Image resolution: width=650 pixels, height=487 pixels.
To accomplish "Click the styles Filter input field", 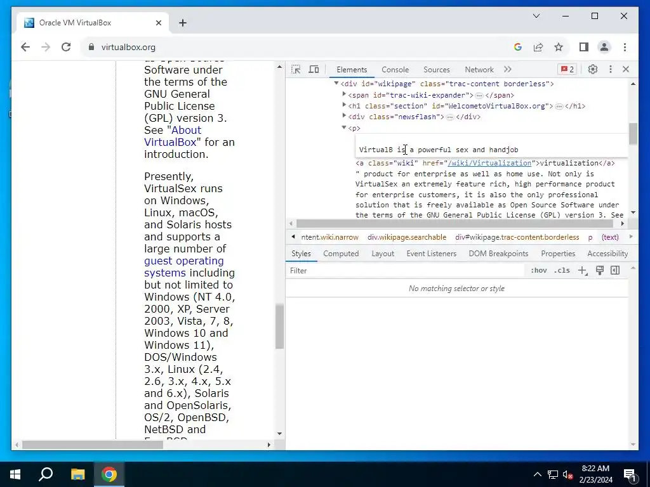I will (406, 270).
